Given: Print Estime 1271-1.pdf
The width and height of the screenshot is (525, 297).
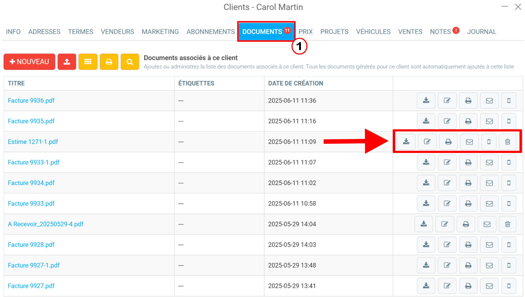Looking at the screenshot, I should [448, 142].
